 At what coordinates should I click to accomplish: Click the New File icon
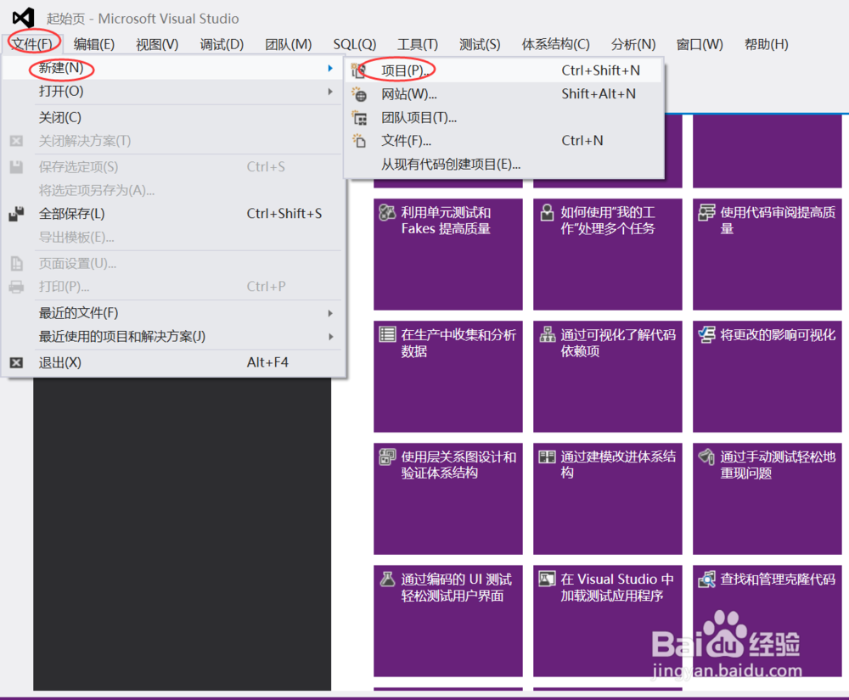click(358, 141)
